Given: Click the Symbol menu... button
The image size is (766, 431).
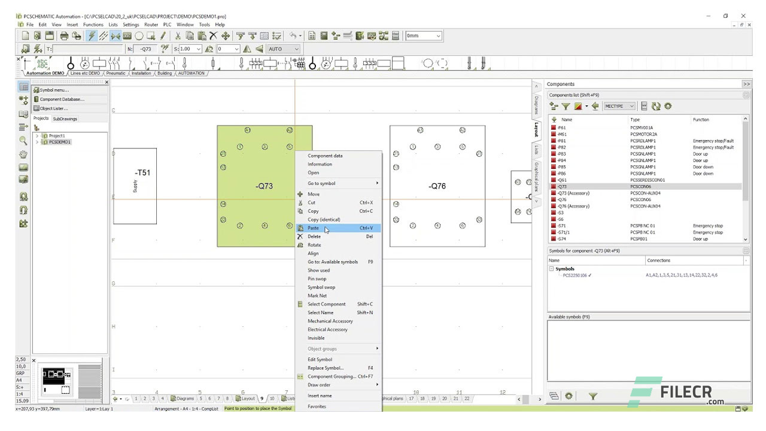Looking at the screenshot, I should click(x=69, y=90).
